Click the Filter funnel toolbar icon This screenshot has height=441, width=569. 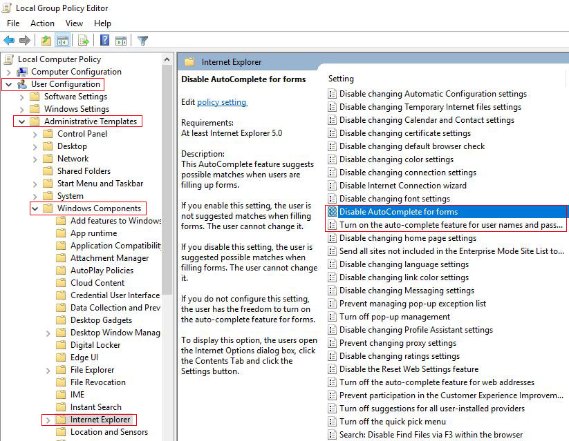pyautogui.click(x=142, y=40)
